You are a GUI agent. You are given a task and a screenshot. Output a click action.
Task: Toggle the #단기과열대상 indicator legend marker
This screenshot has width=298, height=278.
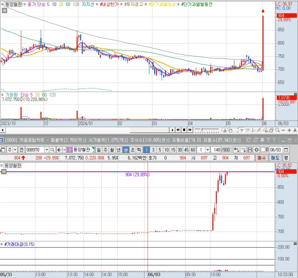pos(146,4)
